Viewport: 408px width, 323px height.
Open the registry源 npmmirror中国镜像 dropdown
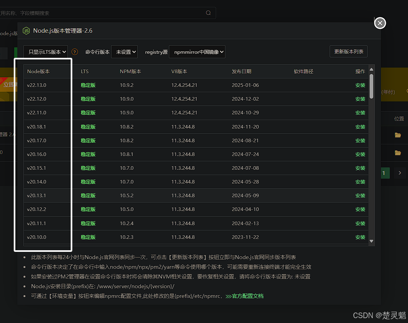pyautogui.click(x=197, y=52)
